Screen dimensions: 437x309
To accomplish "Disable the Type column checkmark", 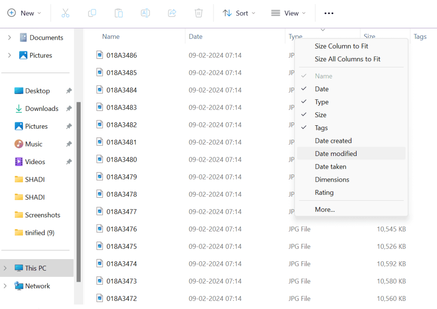I will pos(321,101).
